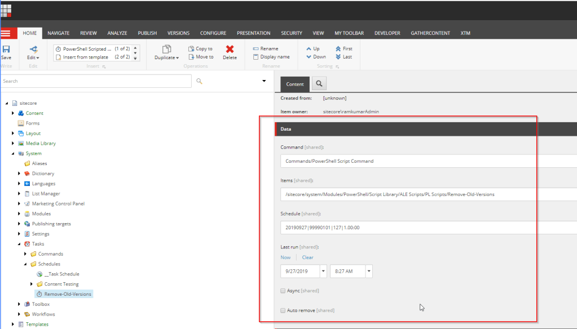Collapse the Tasks tree node
577x329 pixels.
point(19,244)
